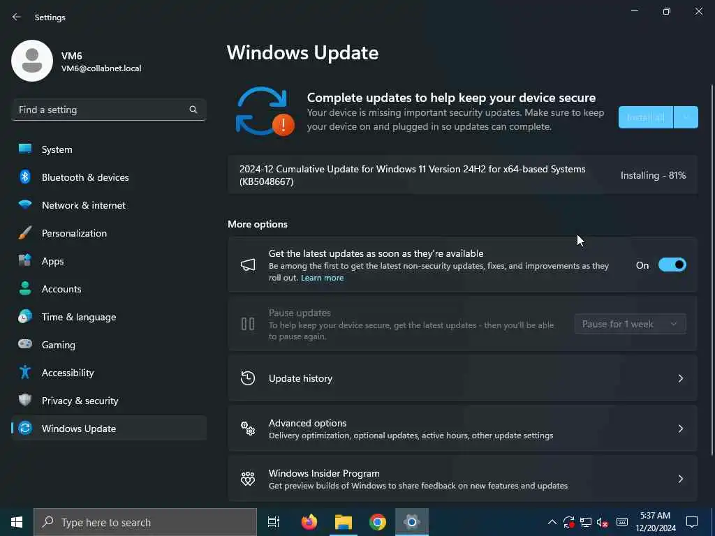
Task: Click the large update status sync icon
Action: [x=263, y=112]
